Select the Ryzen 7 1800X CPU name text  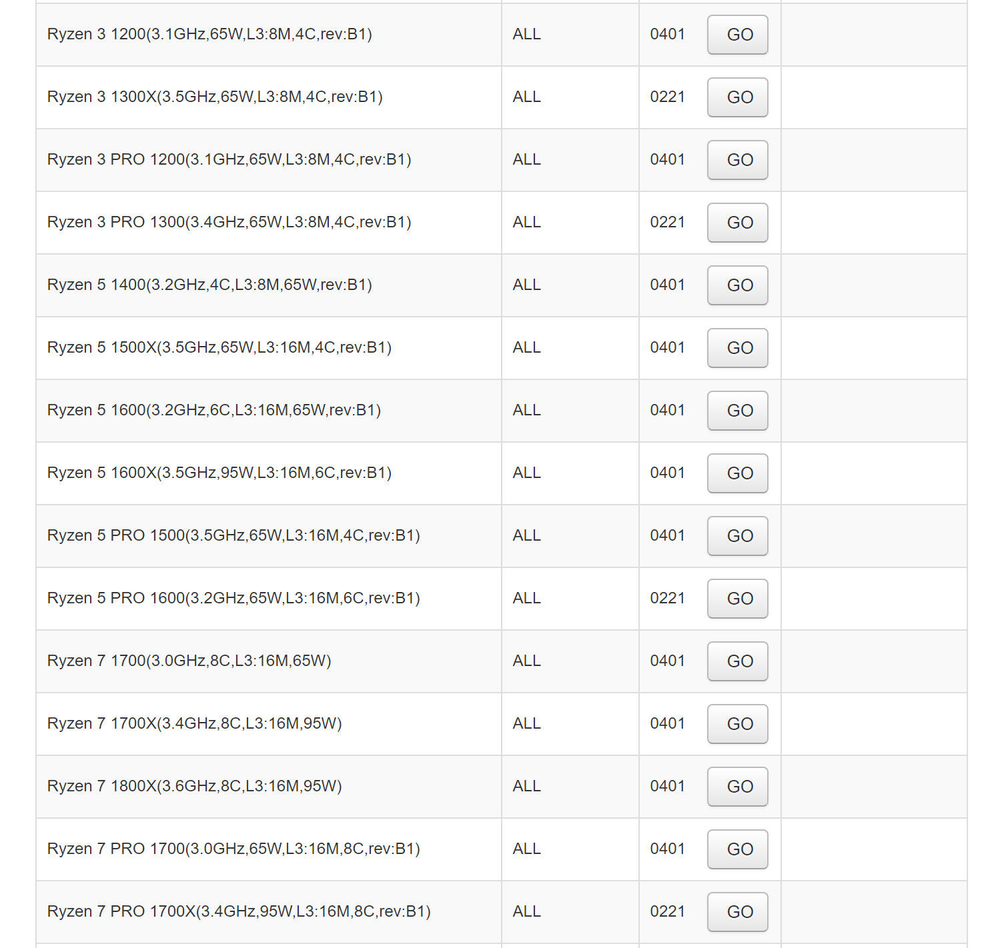pyautogui.click(x=194, y=786)
